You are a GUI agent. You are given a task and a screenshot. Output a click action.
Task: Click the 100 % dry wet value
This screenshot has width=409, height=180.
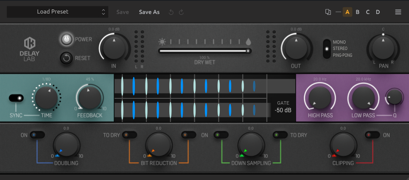[204, 57]
